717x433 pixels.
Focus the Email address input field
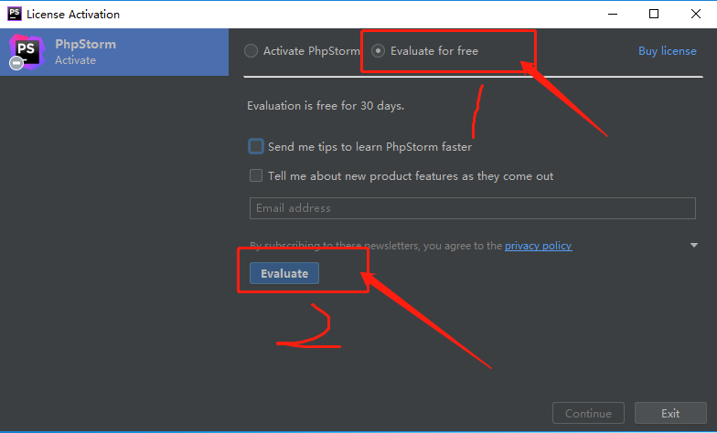pos(472,208)
